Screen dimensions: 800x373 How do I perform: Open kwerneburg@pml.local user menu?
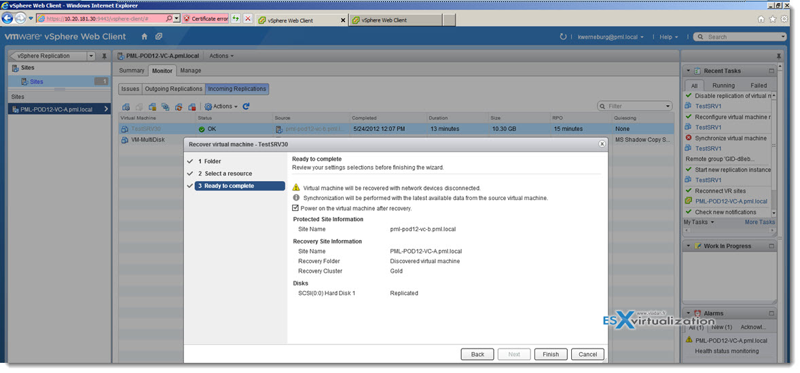click(x=611, y=37)
